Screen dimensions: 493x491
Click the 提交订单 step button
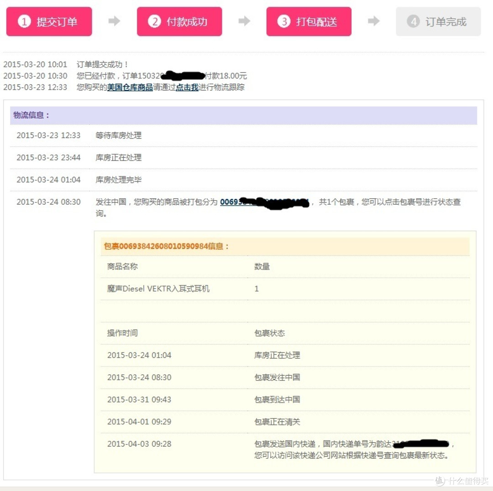(x=49, y=22)
